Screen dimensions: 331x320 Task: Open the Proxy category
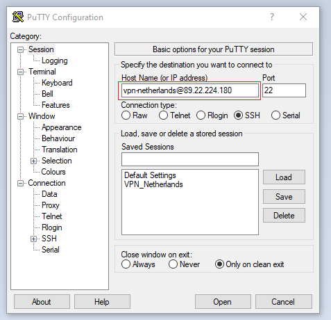[x=51, y=205]
